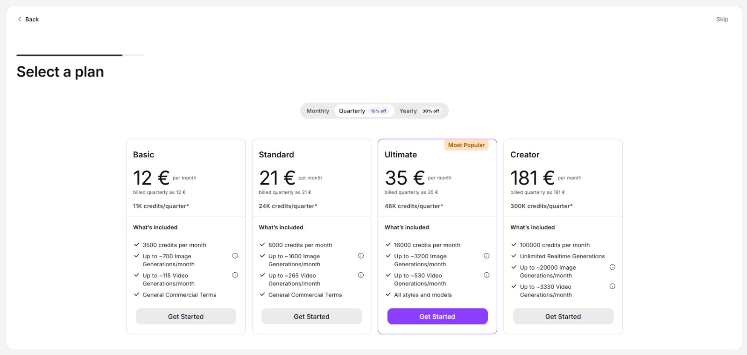Get started with the Basic plan
This screenshot has width=747, height=355.
[186, 316]
